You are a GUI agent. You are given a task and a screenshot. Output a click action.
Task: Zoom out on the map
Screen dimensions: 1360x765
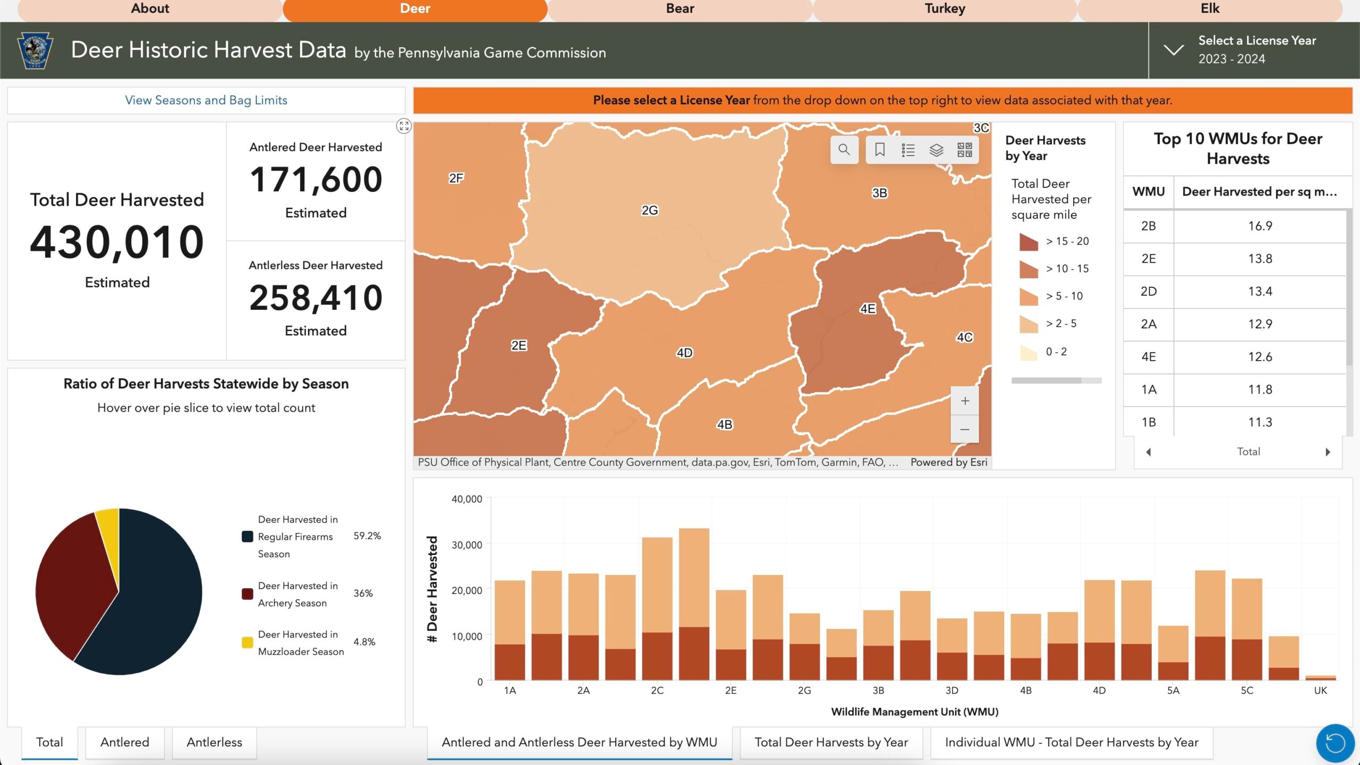click(964, 429)
